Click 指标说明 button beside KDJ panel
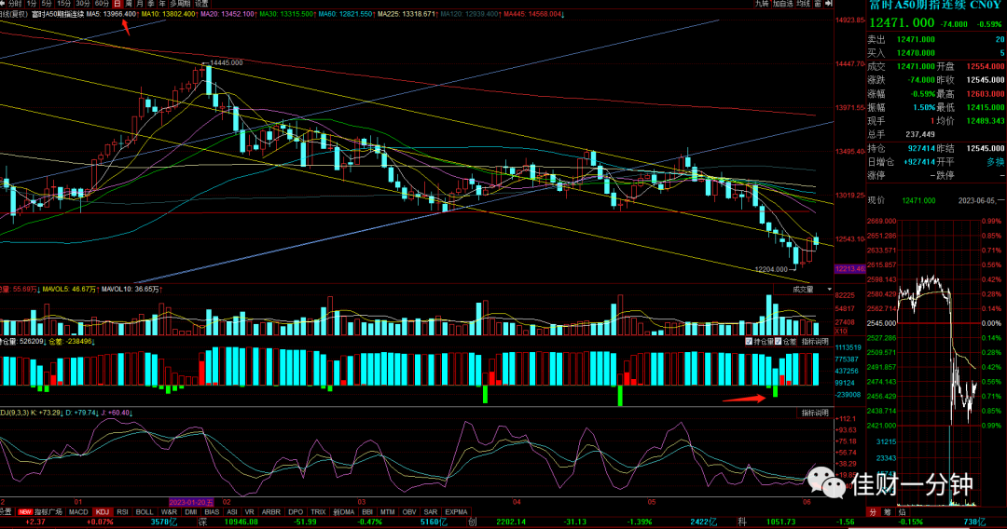1007x529 pixels. (815, 413)
